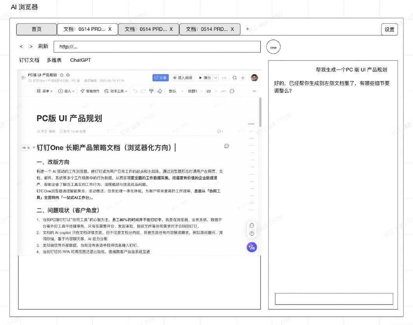Click the document vertical scrollbar
The image size is (413, 325).
pos(260,112)
